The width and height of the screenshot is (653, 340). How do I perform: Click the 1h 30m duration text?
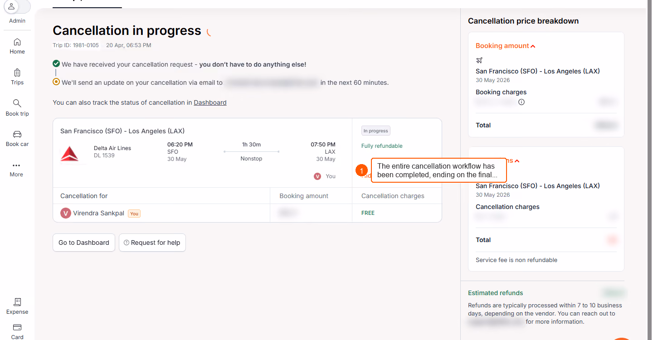(x=251, y=145)
